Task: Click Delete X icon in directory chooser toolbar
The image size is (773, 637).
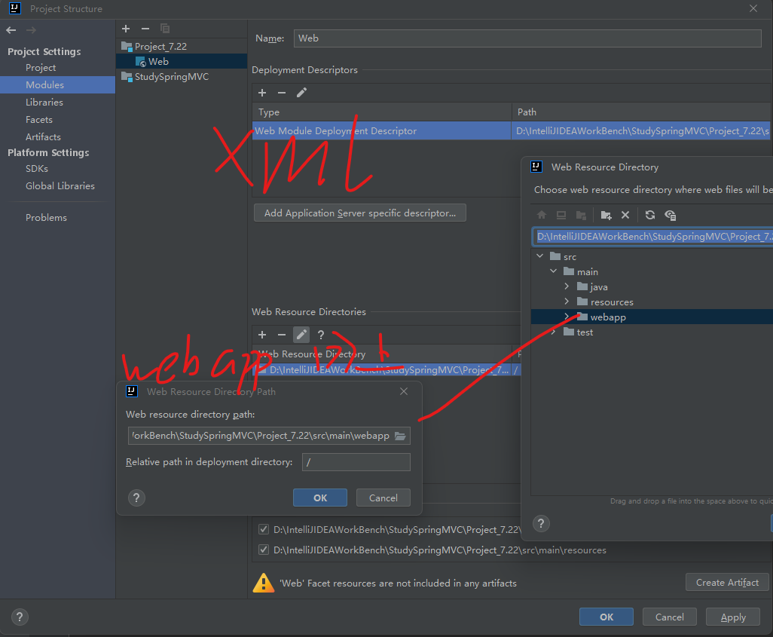Action: [x=625, y=215]
